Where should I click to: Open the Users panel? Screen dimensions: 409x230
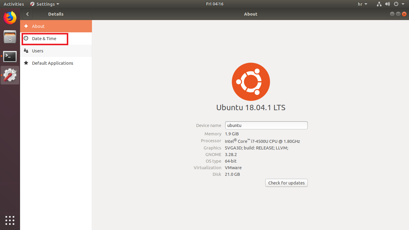[56, 51]
